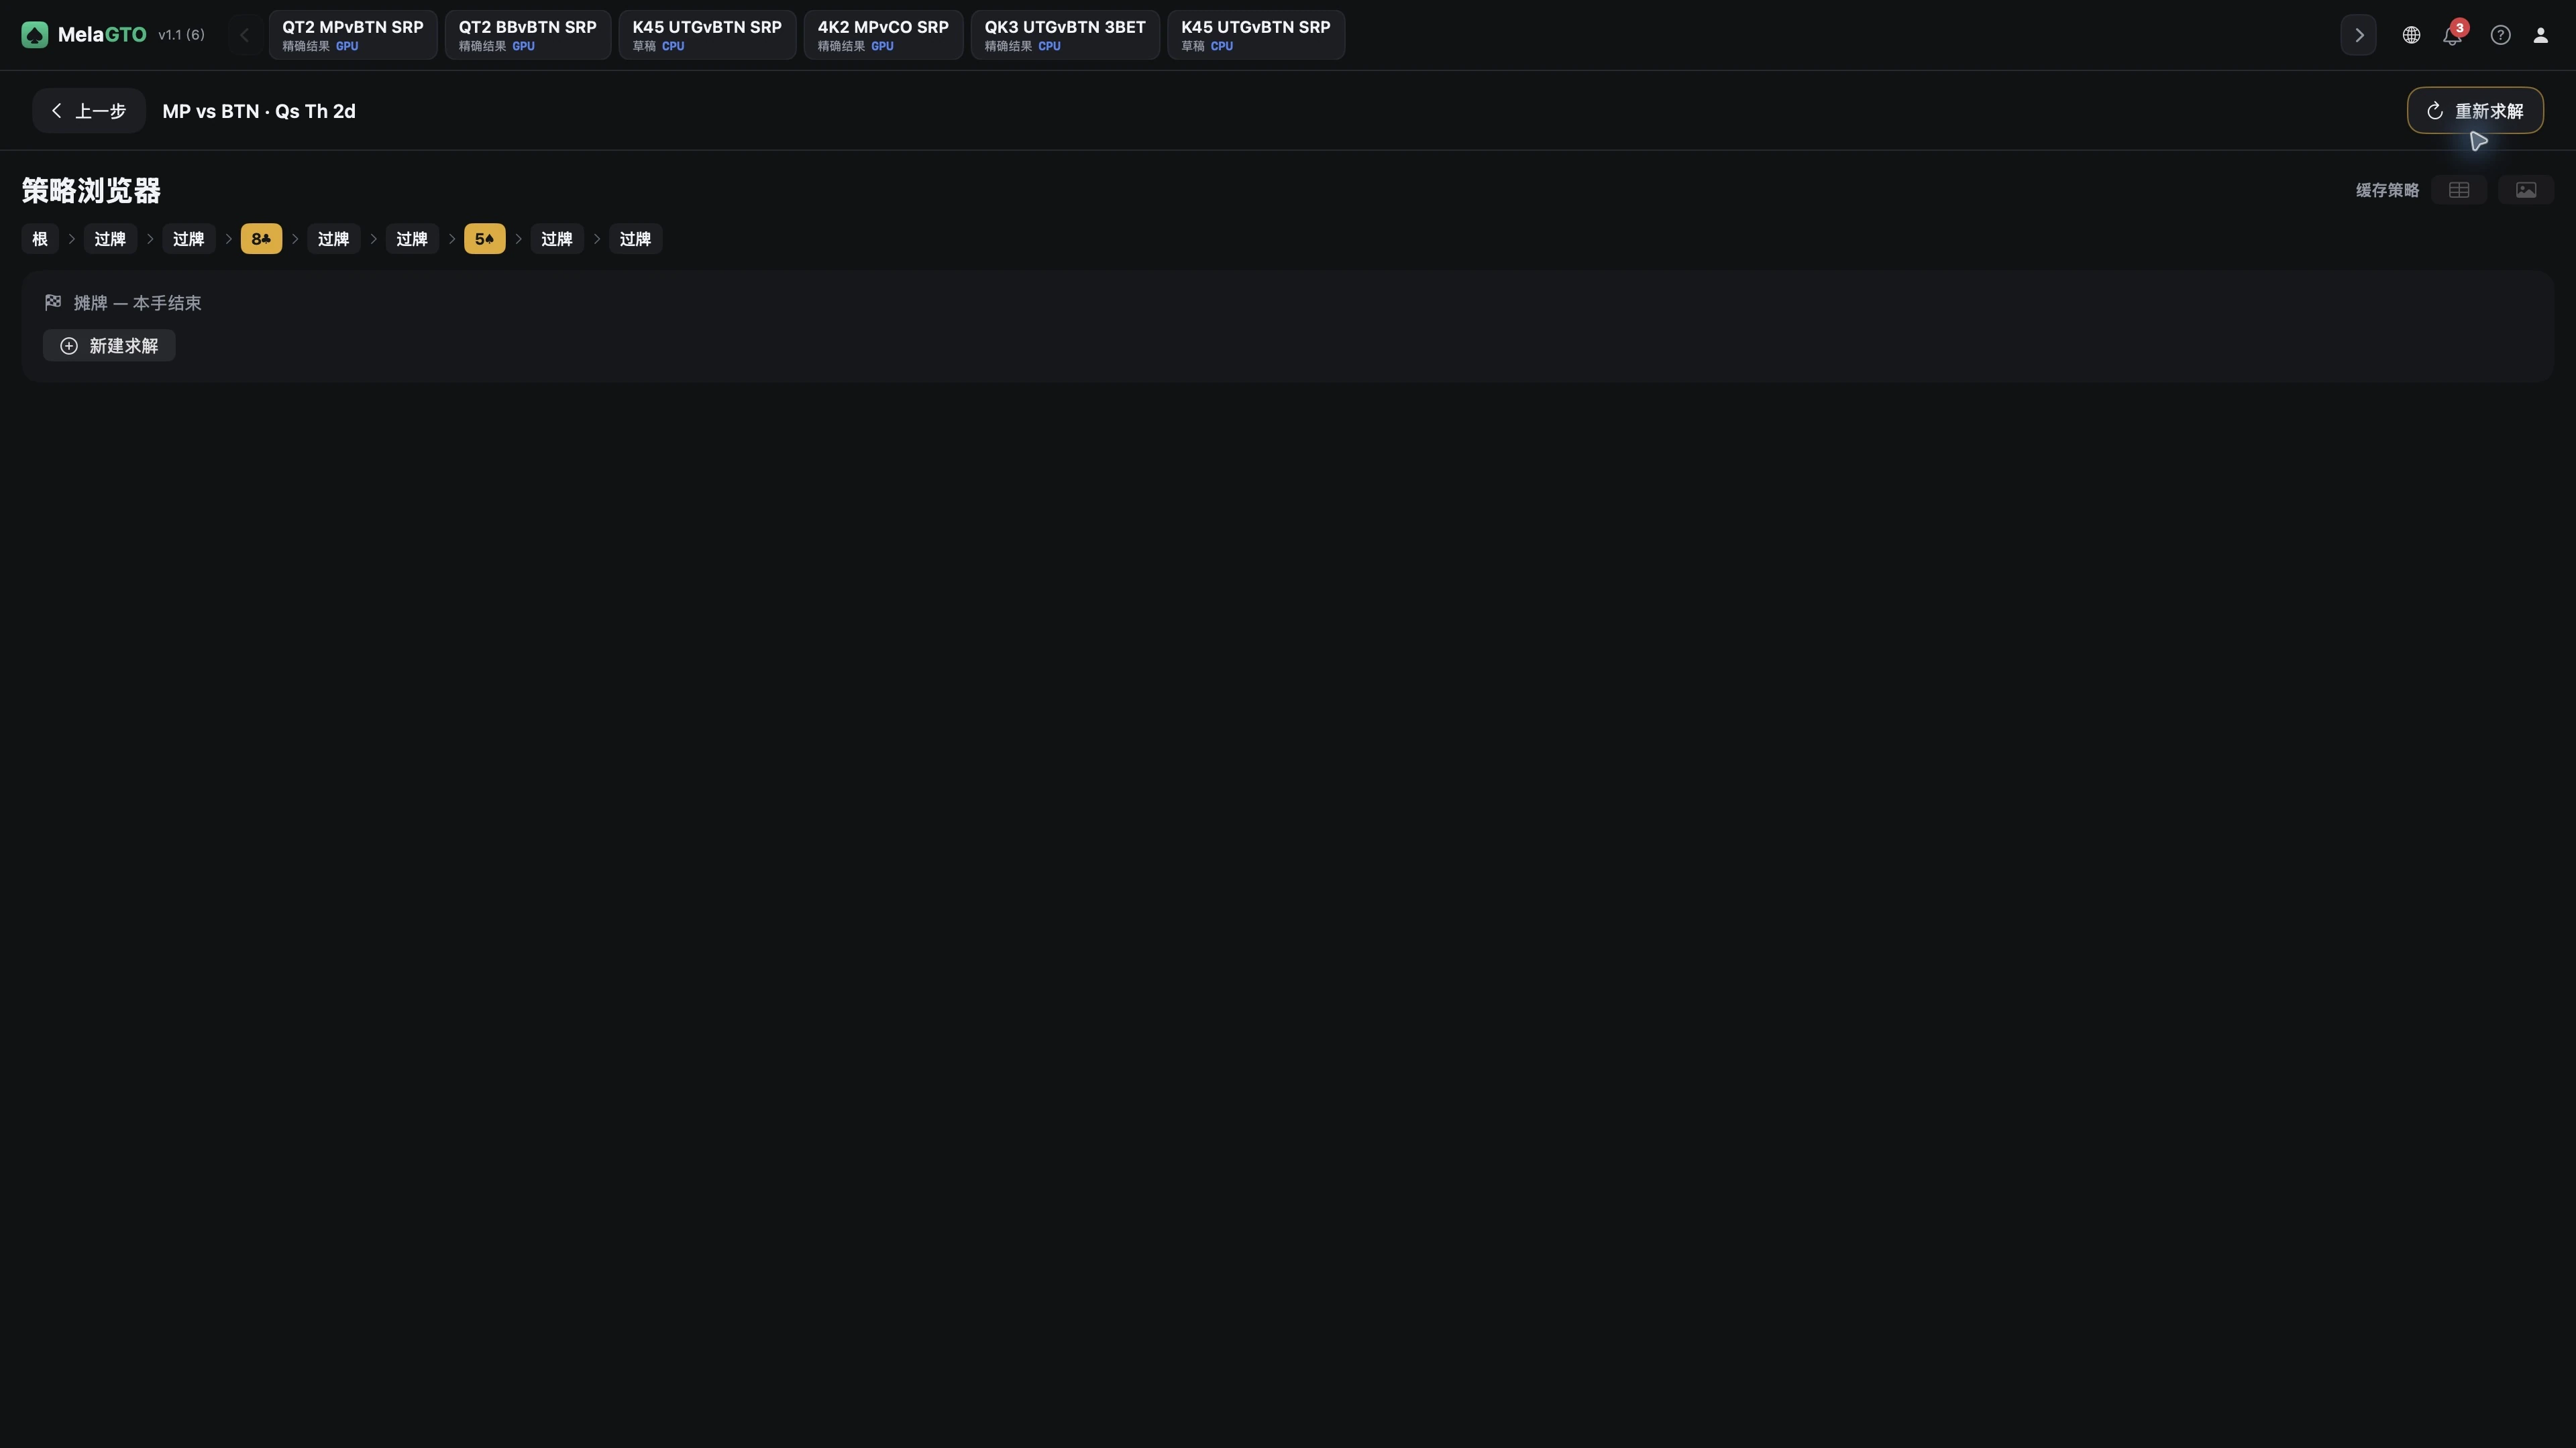
Task: Open notifications bell with badge 3
Action: 2452,35
